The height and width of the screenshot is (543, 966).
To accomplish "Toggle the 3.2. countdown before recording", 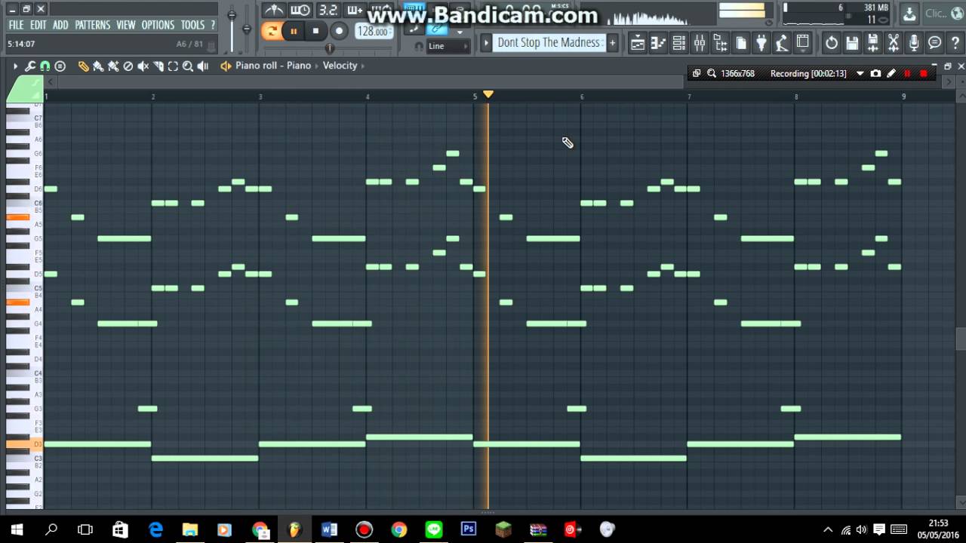I will (x=328, y=10).
